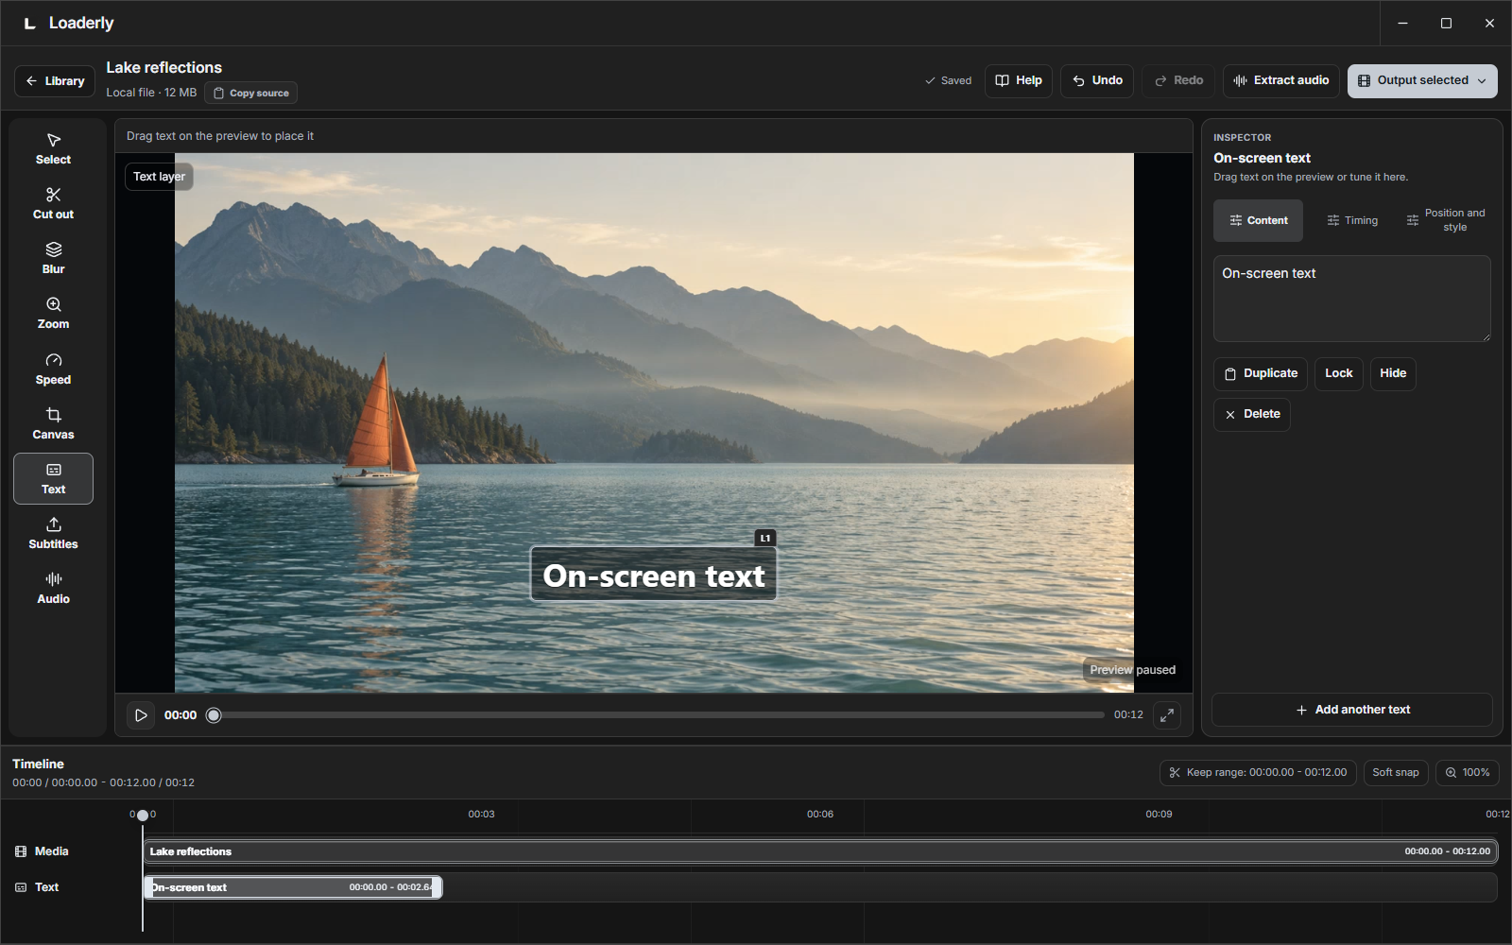Lock the text layer
Screen dimensions: 1512x945
click(x=1339, y=374)
